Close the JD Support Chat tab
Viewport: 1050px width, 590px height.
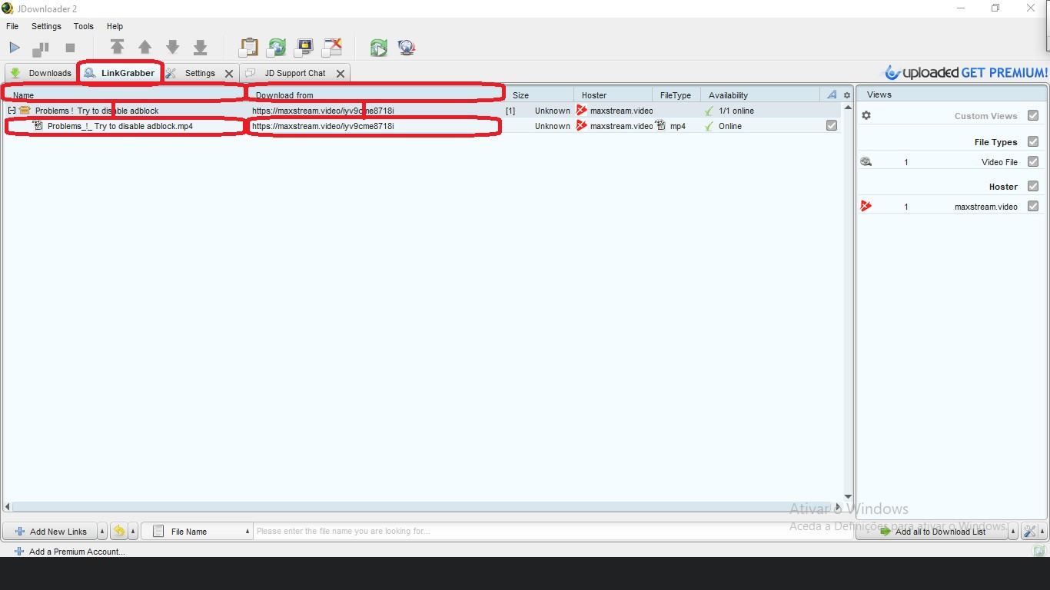(x=341, y=74)
